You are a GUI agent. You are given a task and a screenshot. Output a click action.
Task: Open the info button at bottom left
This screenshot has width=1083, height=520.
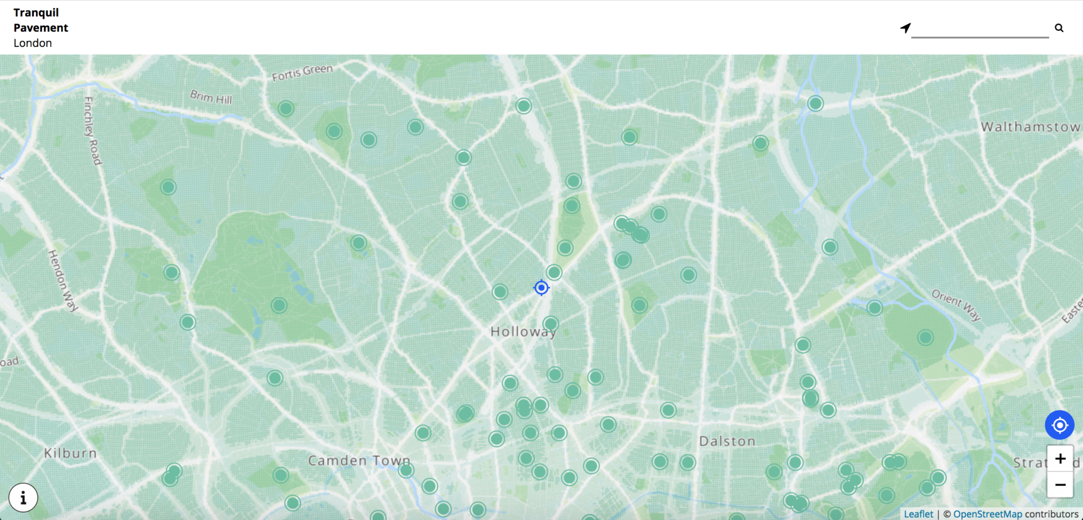(23, 497)
